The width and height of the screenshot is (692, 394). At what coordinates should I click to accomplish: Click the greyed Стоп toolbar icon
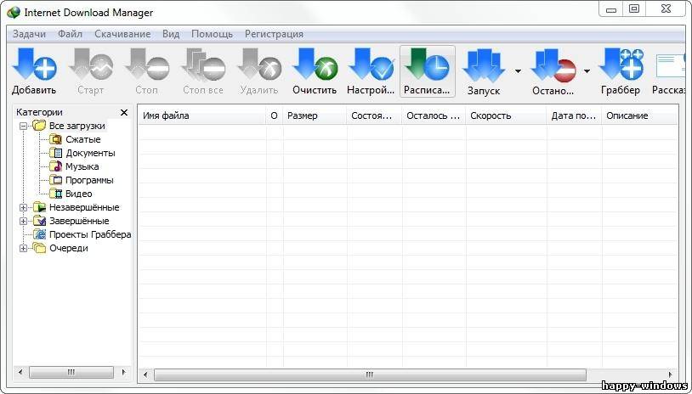(x=147, y=65)
